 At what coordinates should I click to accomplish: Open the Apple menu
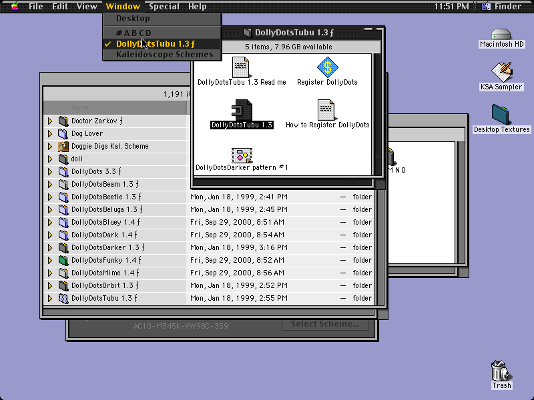(15, 6)
